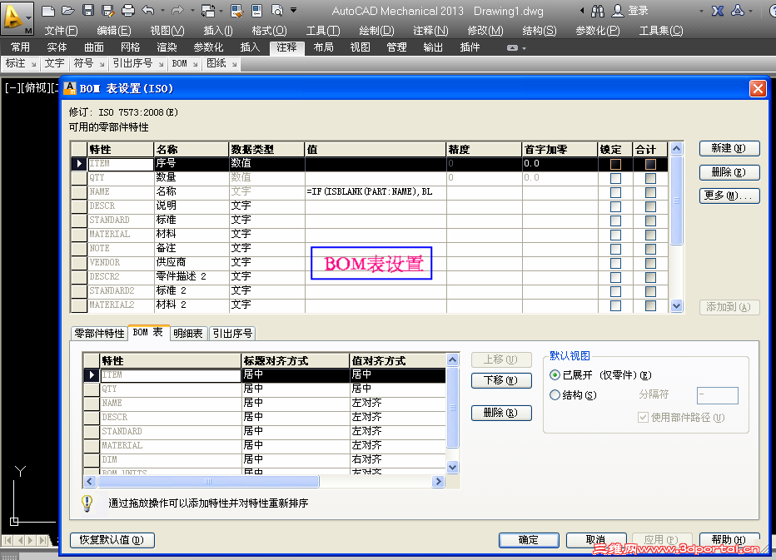Toggle 合计 checkbox for ITEM row

[x=651, y=164]
